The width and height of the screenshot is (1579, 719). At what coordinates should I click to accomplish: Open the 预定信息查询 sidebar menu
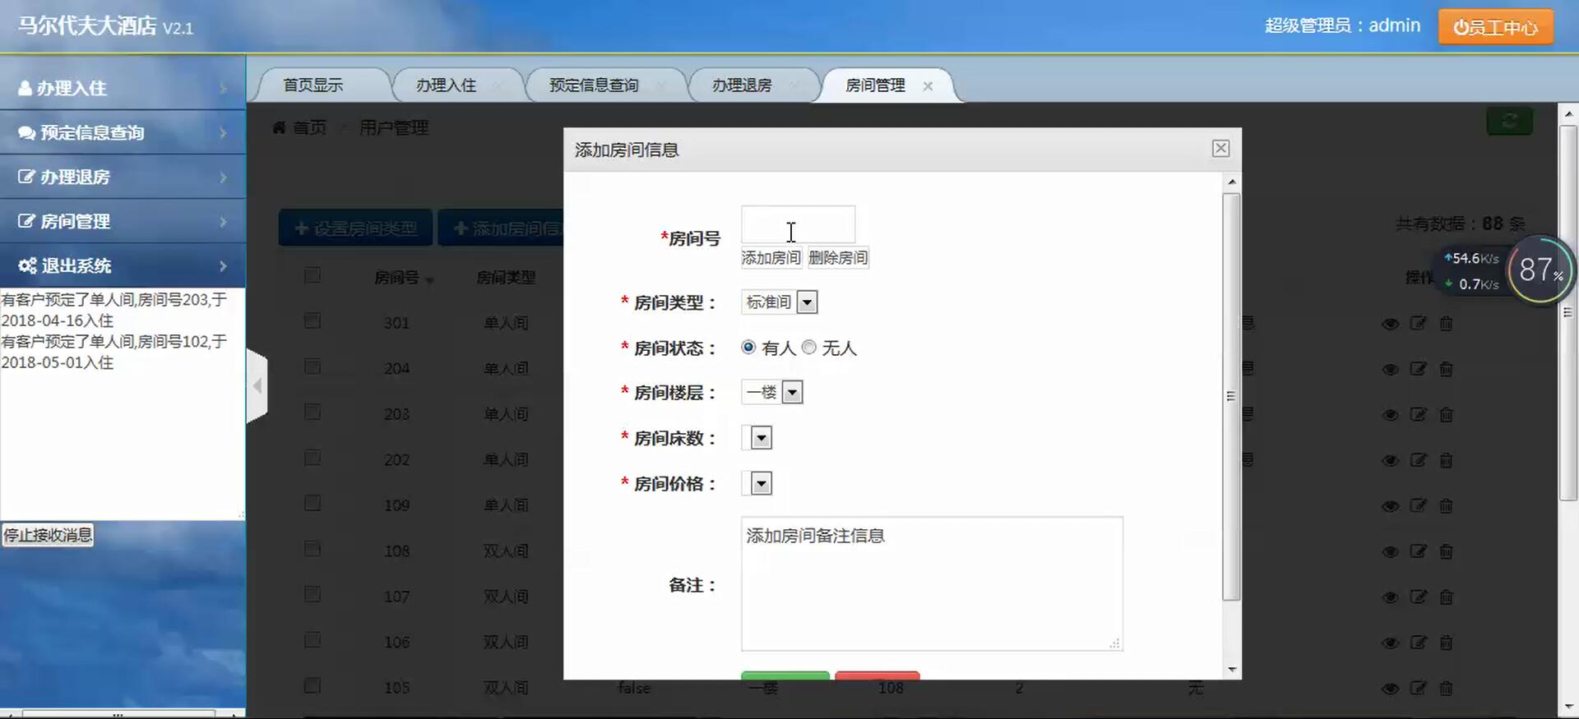pyautogui.click(x=123, y=132)
